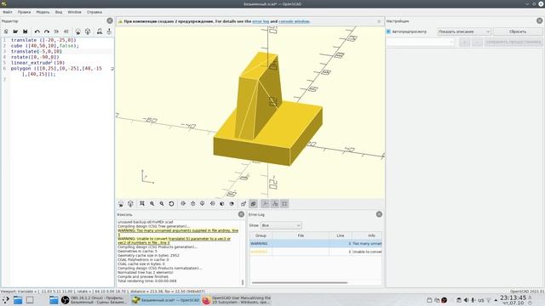545x306 pixels.
Task: Switch to browser OpenSCAD User Manual taskbar entry
Action: pos(237,300)
